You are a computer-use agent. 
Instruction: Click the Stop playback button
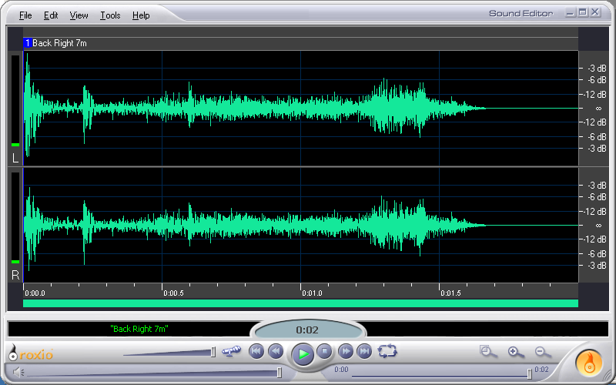click(x=325, y=352)
